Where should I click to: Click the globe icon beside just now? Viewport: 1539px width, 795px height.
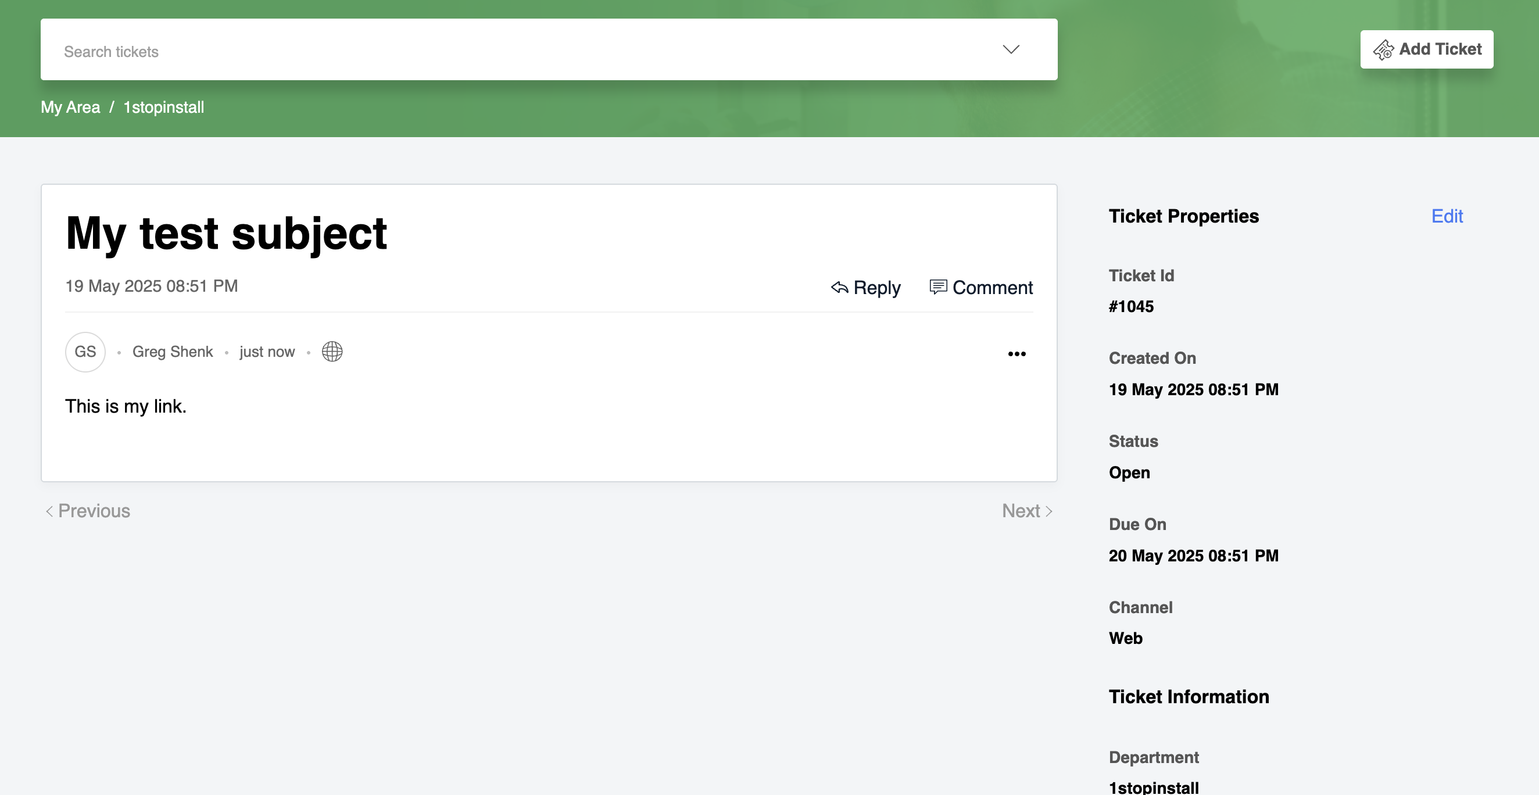point(332,352)
